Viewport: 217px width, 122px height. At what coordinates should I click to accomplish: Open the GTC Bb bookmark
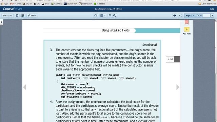point(27,4)
